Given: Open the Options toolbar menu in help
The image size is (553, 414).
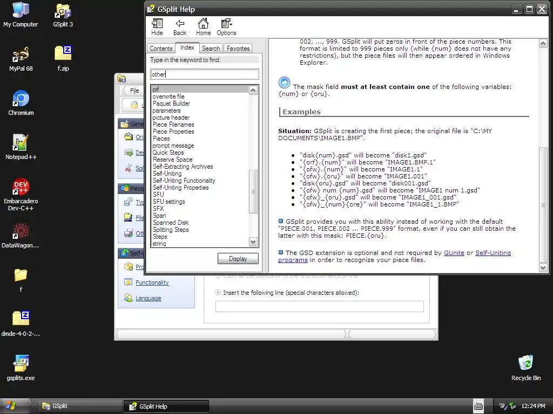Looking at the screenshot, I should (x=226, y=27).
